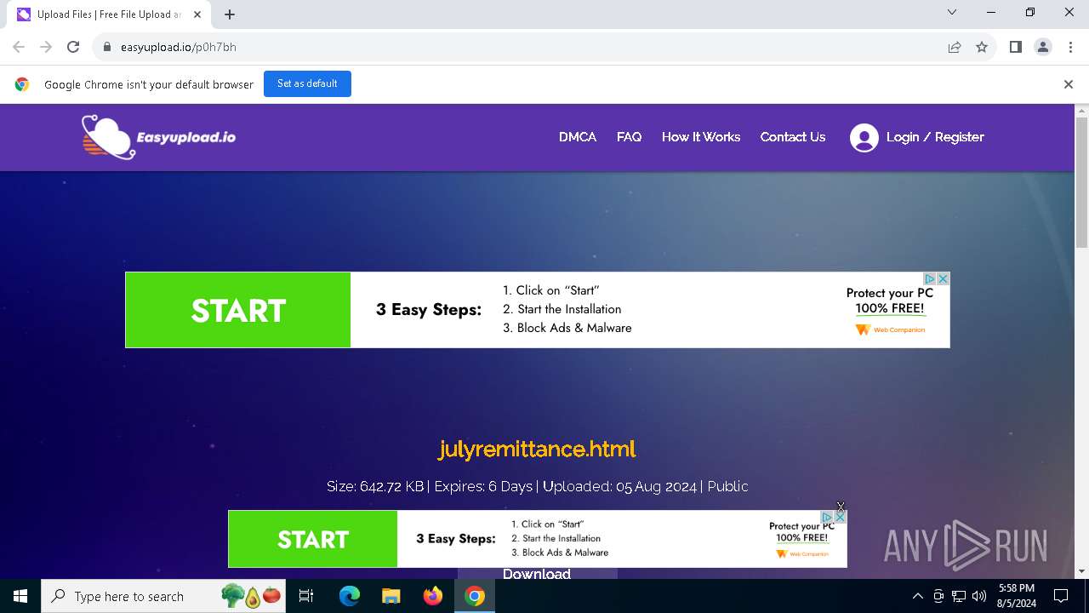Image resolution: width=1089 pixels, height=613 pixels.
Task: View site info via the lock icon
Action: click(107, 48)
